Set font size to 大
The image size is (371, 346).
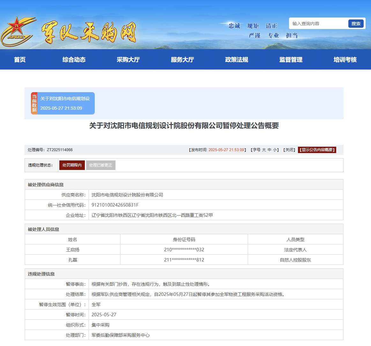[264, 150]
